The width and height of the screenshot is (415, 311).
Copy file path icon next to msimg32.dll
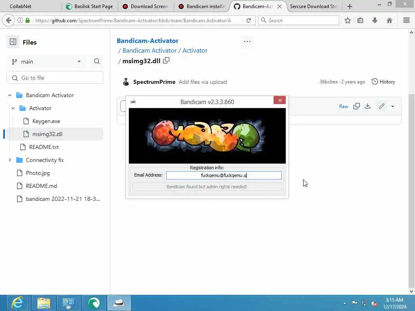tap(166, 61)
